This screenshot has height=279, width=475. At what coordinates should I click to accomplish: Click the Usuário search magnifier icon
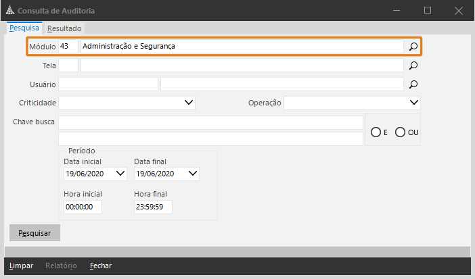(413, 84)
